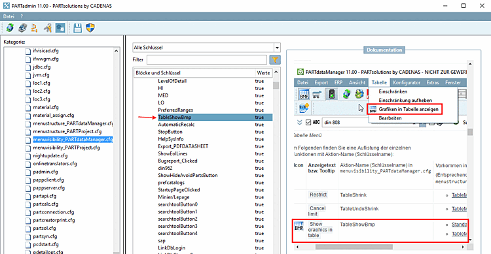
Task: Open the keys license toolbar icon
Action: [x=47, y=28]
